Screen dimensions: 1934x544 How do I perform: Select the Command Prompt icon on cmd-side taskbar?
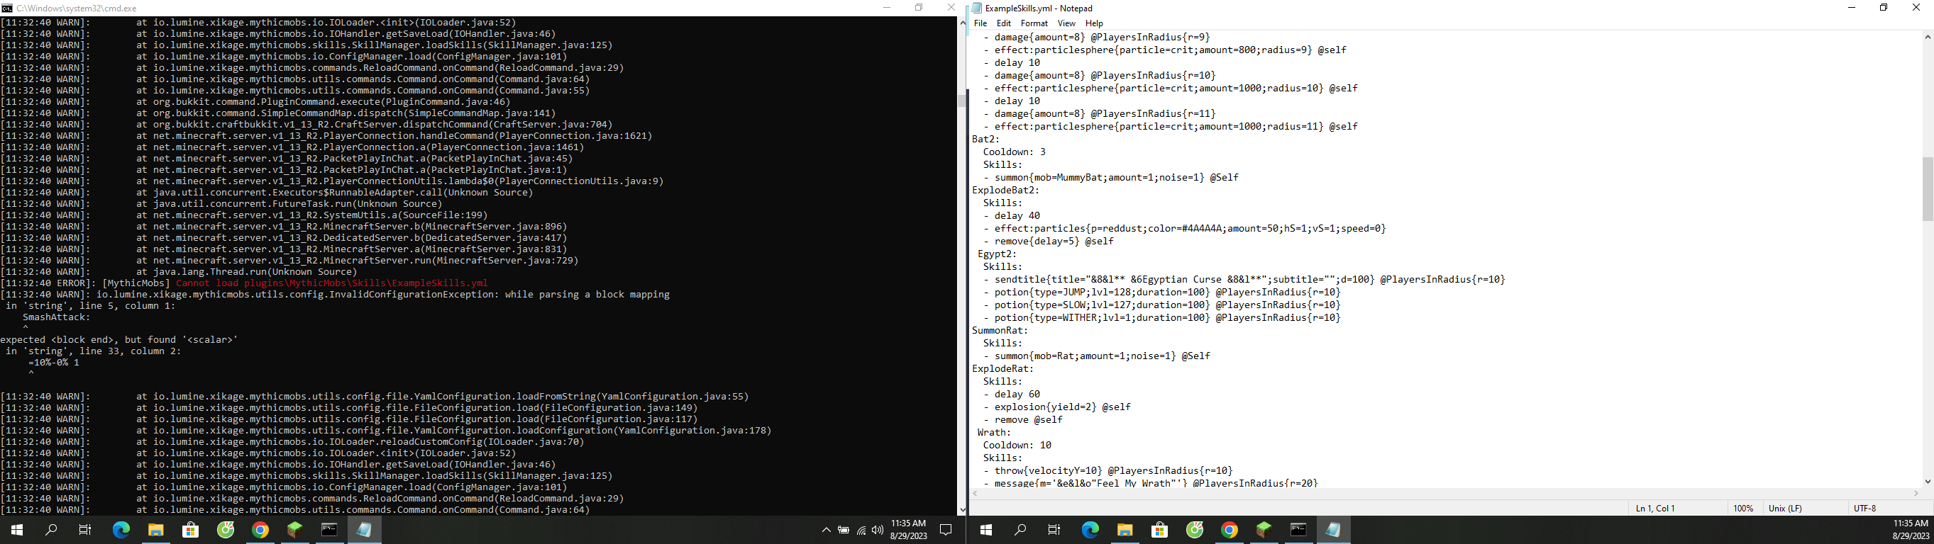tap(329, 531)
